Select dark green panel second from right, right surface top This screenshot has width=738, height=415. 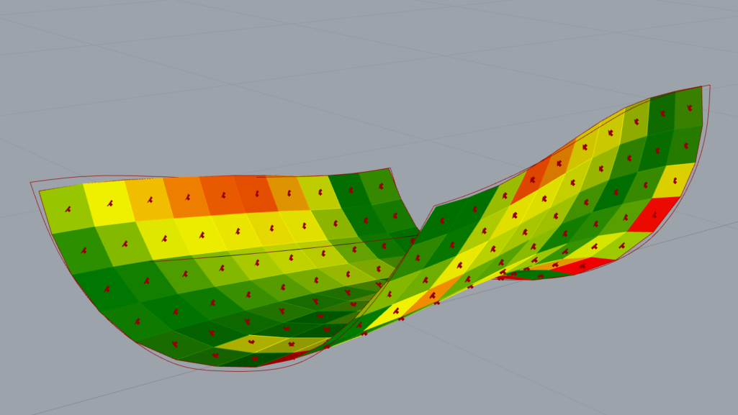tap(662, 114)
